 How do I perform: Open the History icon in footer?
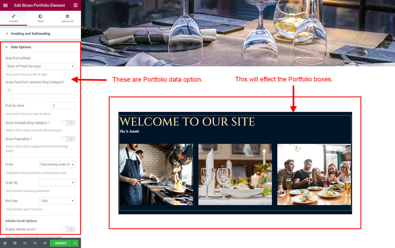pos(25,243)
